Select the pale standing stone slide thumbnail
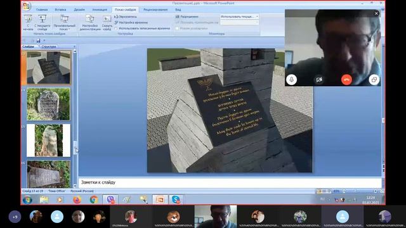The image size is (406, 228). tap(48, 141)
